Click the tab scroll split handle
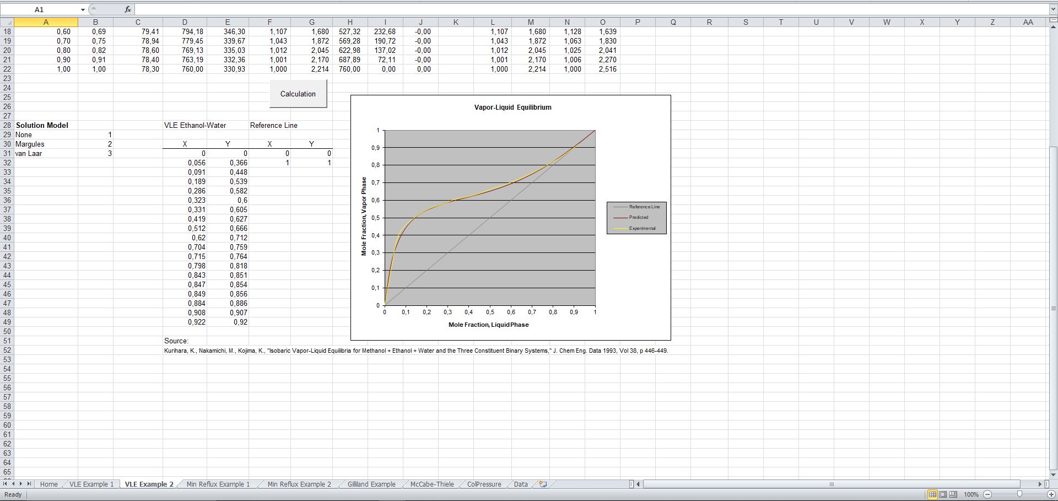Image resolution: width=1058 pixels, height=501 pixels. tap(631, 484)
